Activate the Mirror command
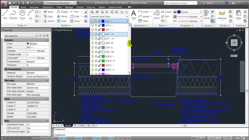 coord(62,16)
